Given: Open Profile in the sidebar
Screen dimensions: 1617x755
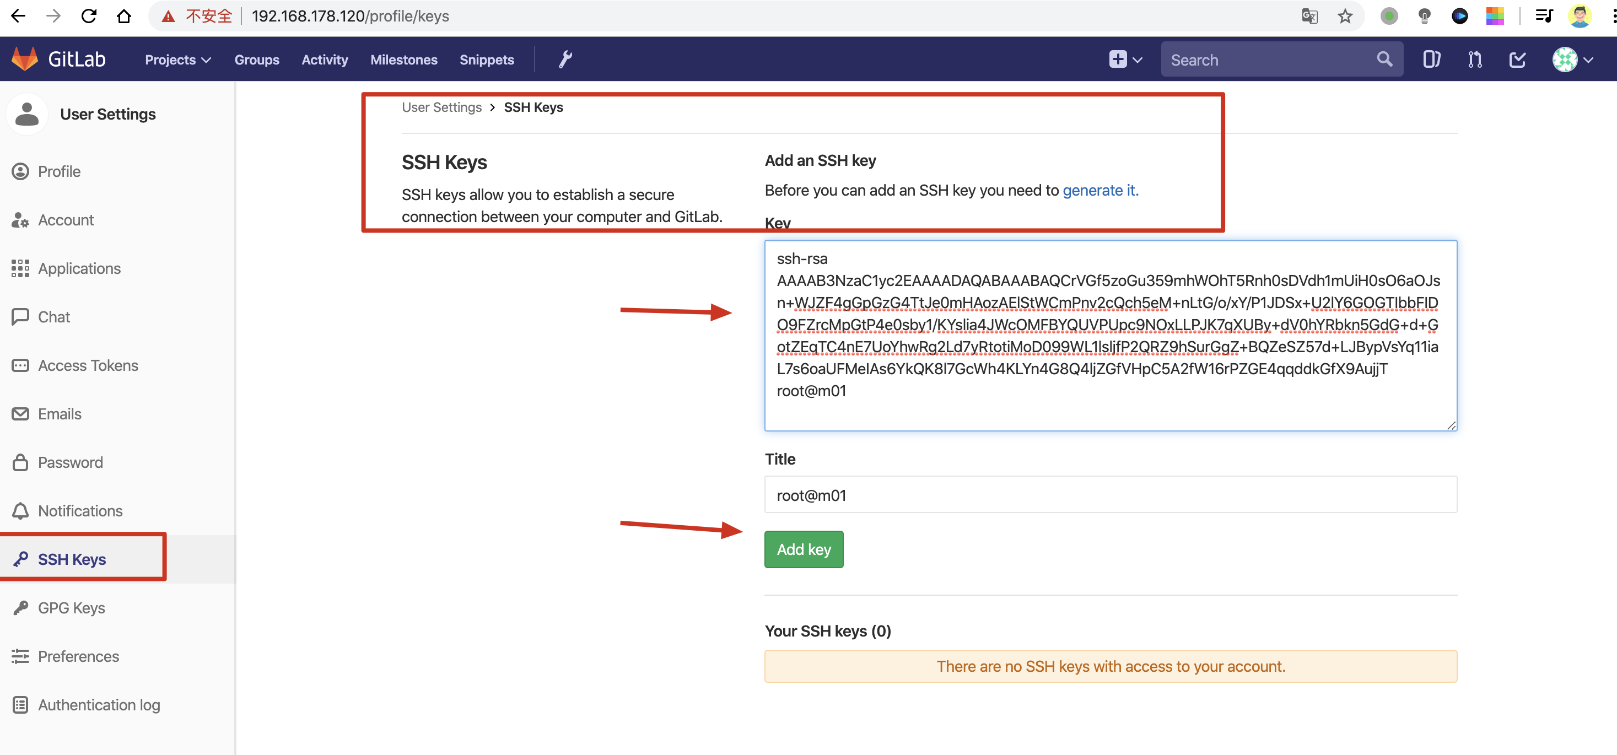Looking at the screenshot, I should point(59,171).
